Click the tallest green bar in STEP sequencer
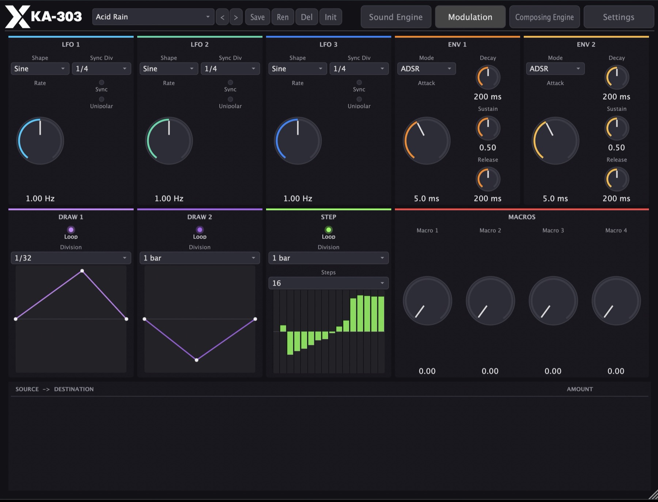 pos(360,313)
